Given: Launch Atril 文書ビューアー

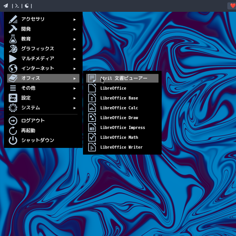Looking at the screenshot, I should [122, 78].
